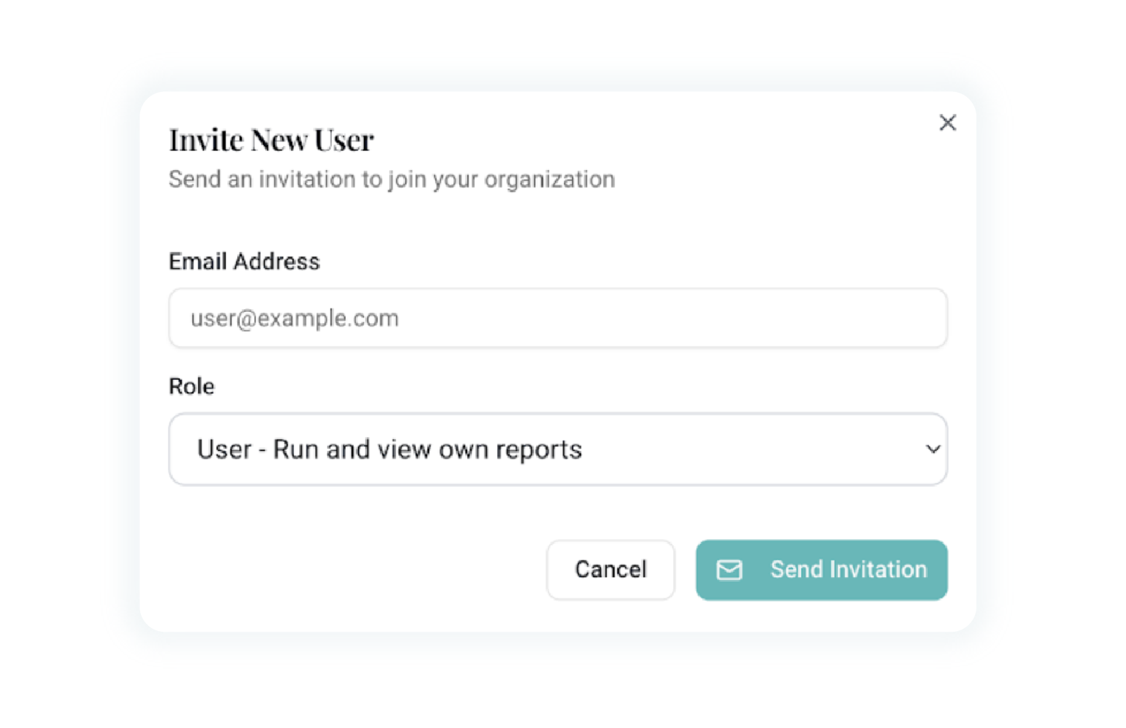Click the chevron on the Role selector

[x=933, y=449]
